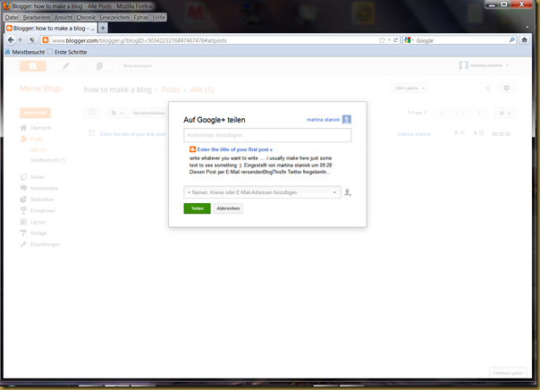Open Einstellungen in the sidebar
Image resolution: width=540 pixels, height=390 pixels.
(40, 244)
